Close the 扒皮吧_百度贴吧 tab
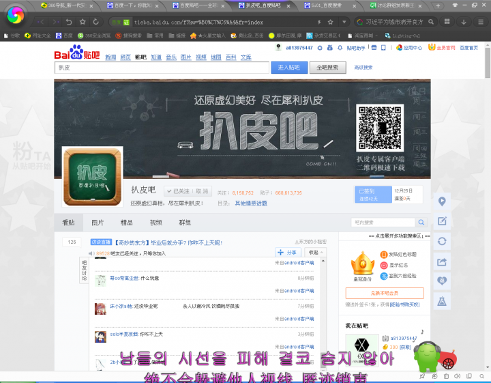Image resolution: width=491 pixels, height=383 pixels. pyautogui.click(x=288, y=5)
